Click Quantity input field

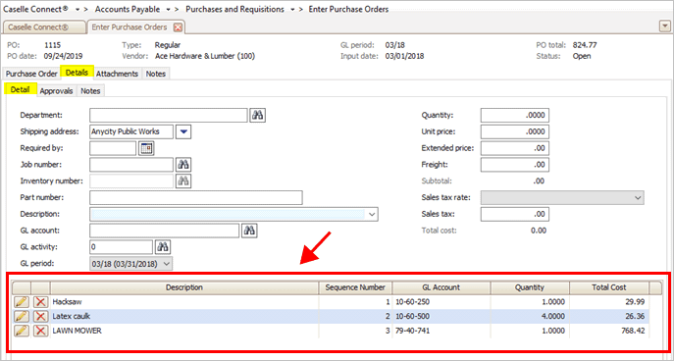tap(515, 115)
